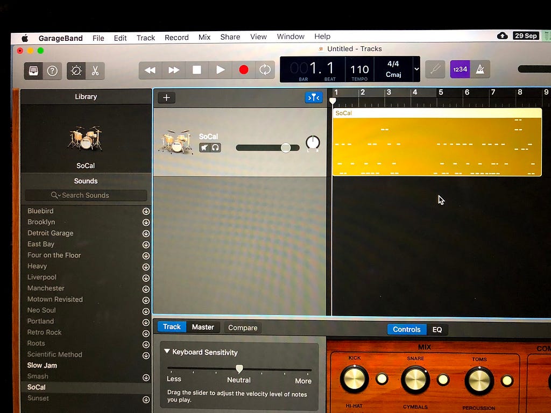Collapse the Keyboard Sensitivity section

coord(167,351)
